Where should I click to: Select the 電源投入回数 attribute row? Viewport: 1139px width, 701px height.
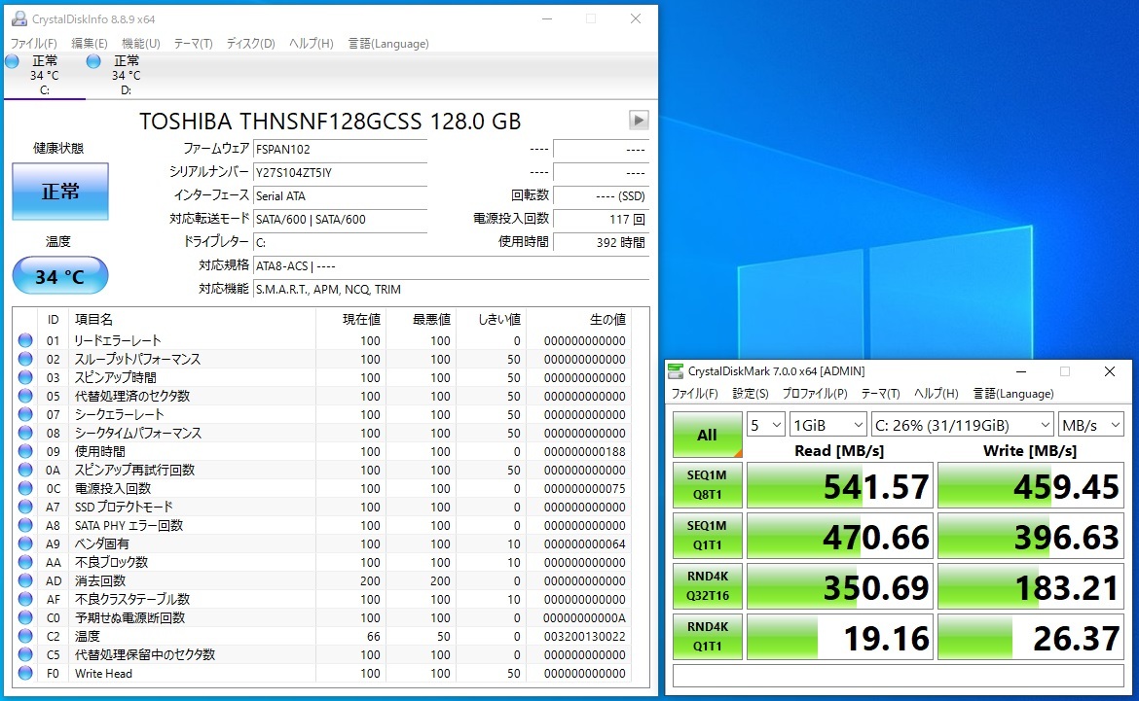click(x=322, y=488)
